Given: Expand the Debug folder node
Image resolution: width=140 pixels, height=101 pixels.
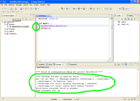Looking at the screenshot, I should tap(5, 31).
